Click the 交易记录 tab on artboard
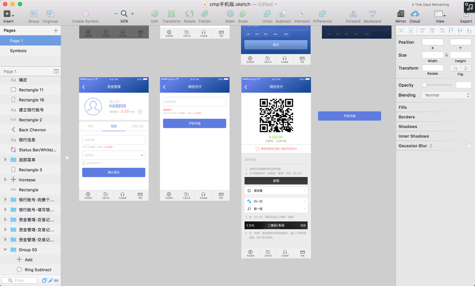475x286 pixels. point(137,126)
